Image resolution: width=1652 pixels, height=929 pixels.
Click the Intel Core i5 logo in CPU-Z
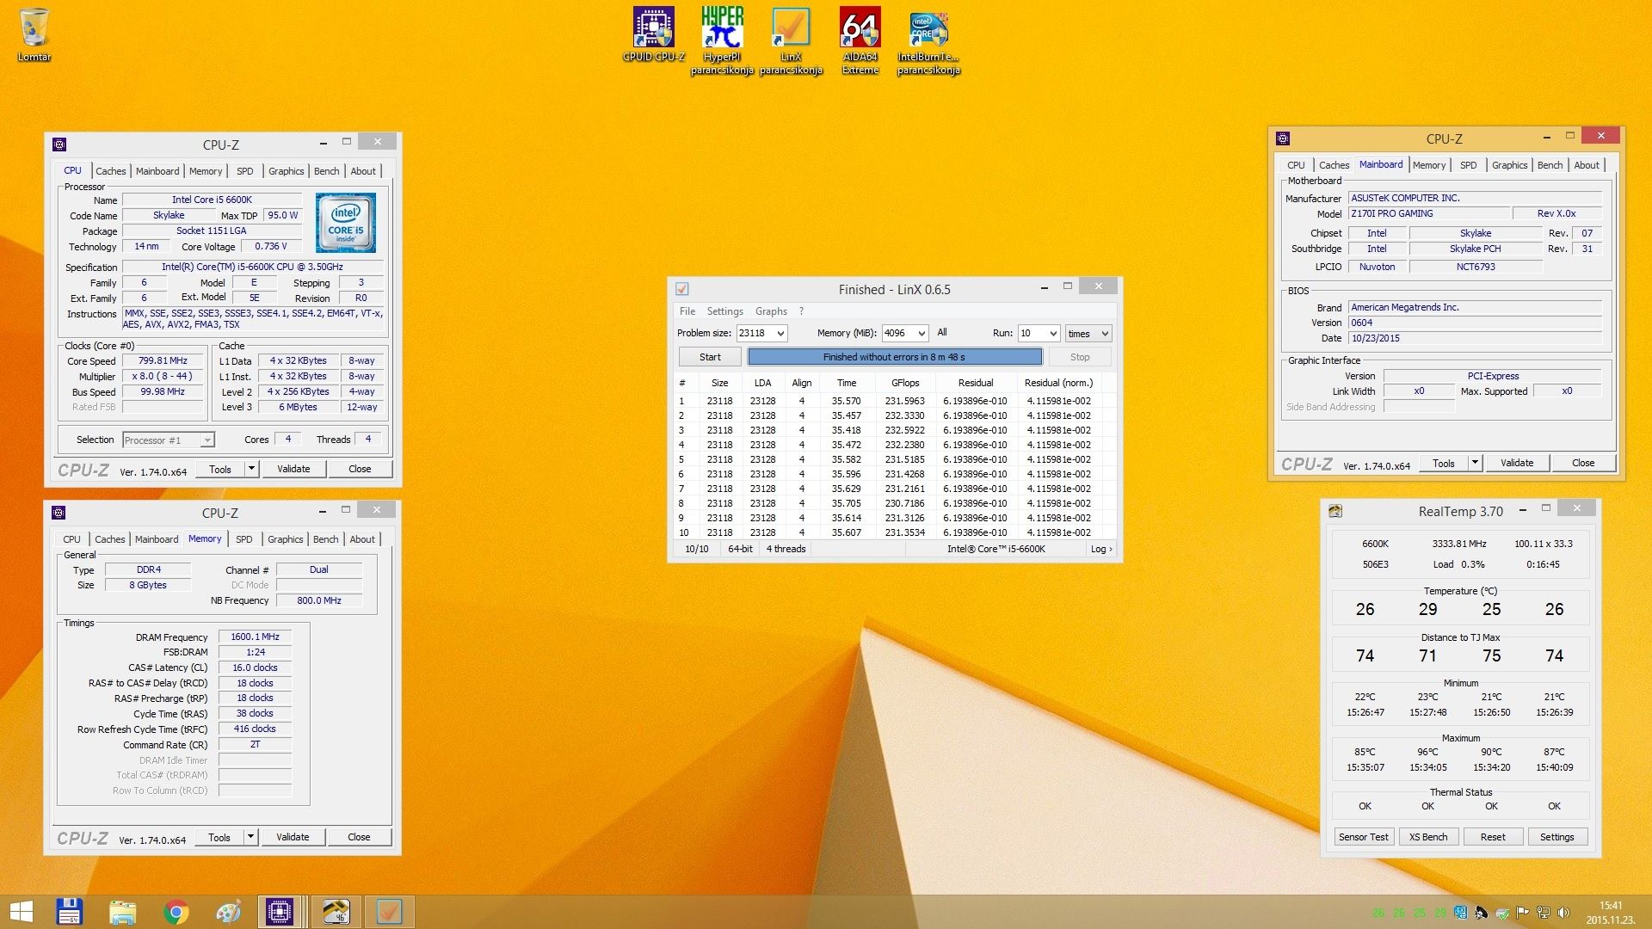point(346,223)
